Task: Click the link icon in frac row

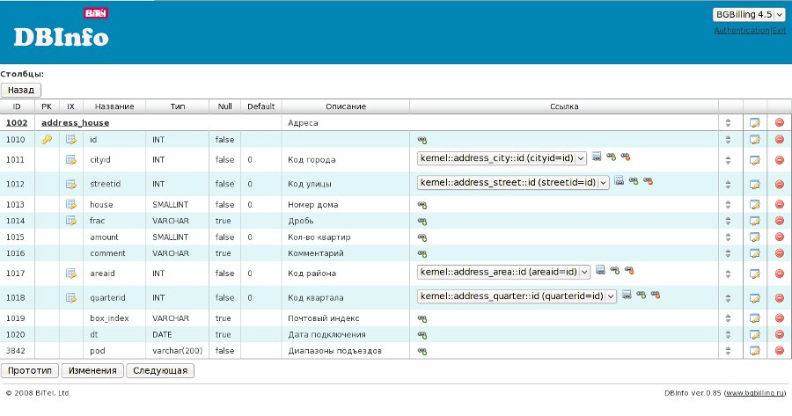Action: tap(422, 221)
